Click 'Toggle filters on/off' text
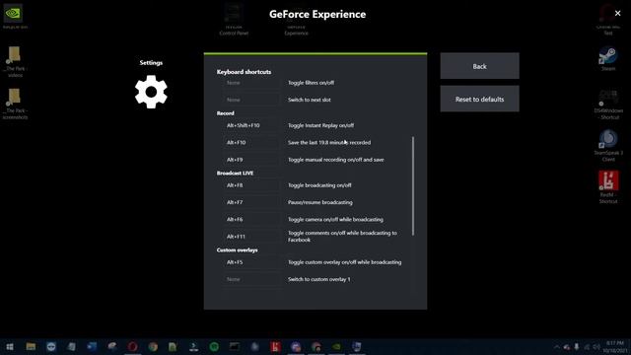 point(311,83)
